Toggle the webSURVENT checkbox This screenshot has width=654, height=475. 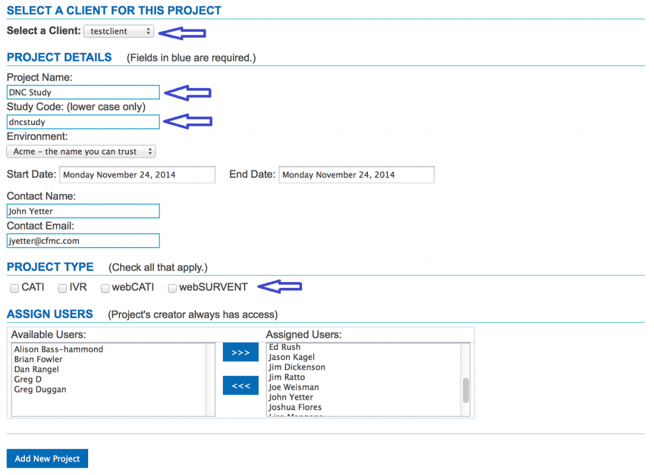[172, 289]
